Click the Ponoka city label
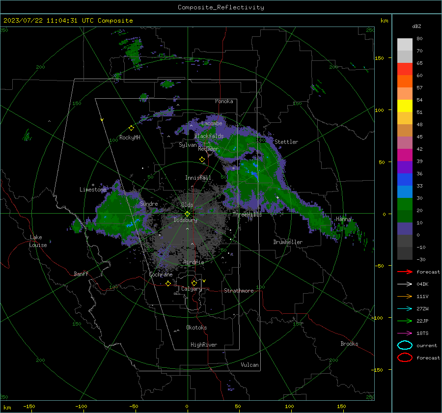Viewport: 442px width, 413px height. pos(224,101)
